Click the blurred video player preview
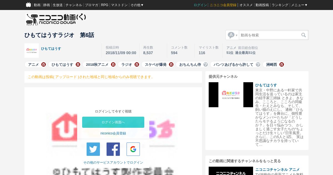The height and width of the screenshot is (175, 333). pos(113,131)
